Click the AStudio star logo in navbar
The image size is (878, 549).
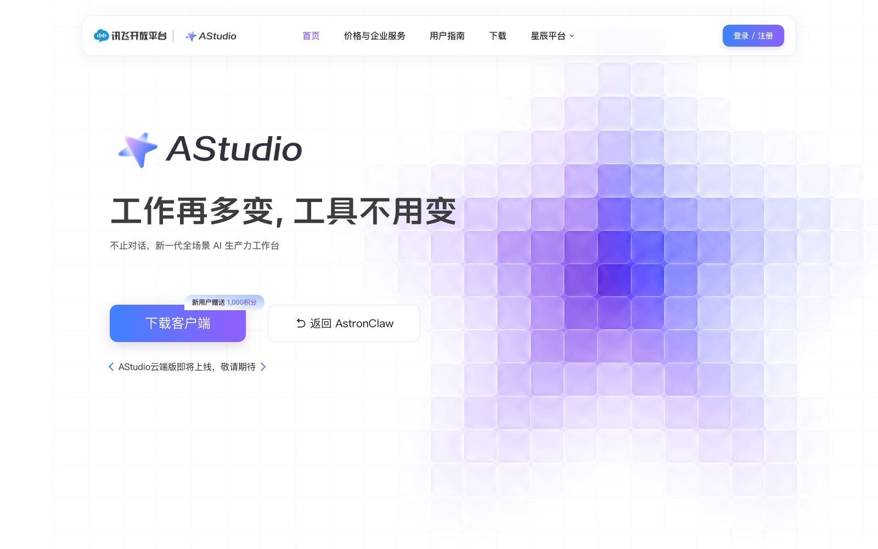(211, 36)
